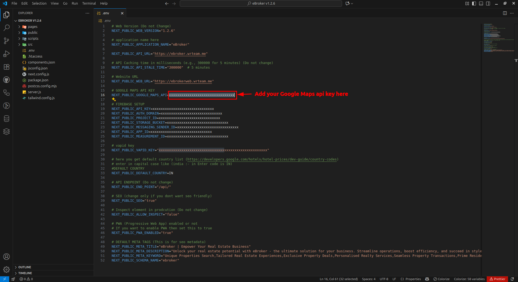Image resolution: width=518 pixels, height=282 pixels.
Task: Open the GitHub panel in the activity bar
Action: point(6,80)
